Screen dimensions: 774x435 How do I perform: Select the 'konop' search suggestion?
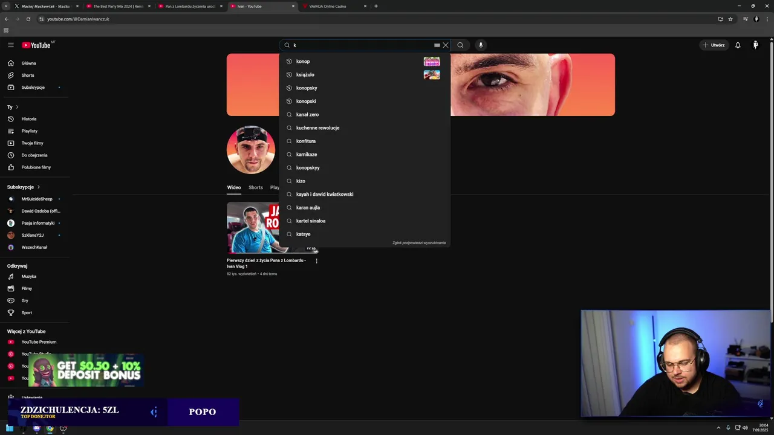(365, 62)
